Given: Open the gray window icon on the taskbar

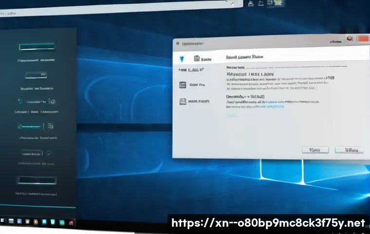Looking at the screenshot, I should tap(11, 221).
